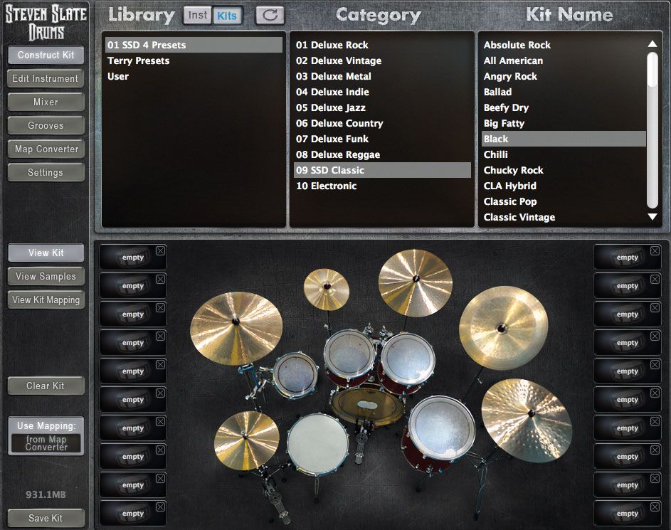This screenshot has height=530, width=671.
Task: Click the Save Kit button
Action: (46, 518)
